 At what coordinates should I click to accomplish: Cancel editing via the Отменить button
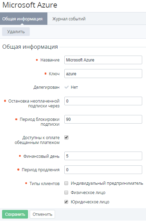[x=43, y=214]
